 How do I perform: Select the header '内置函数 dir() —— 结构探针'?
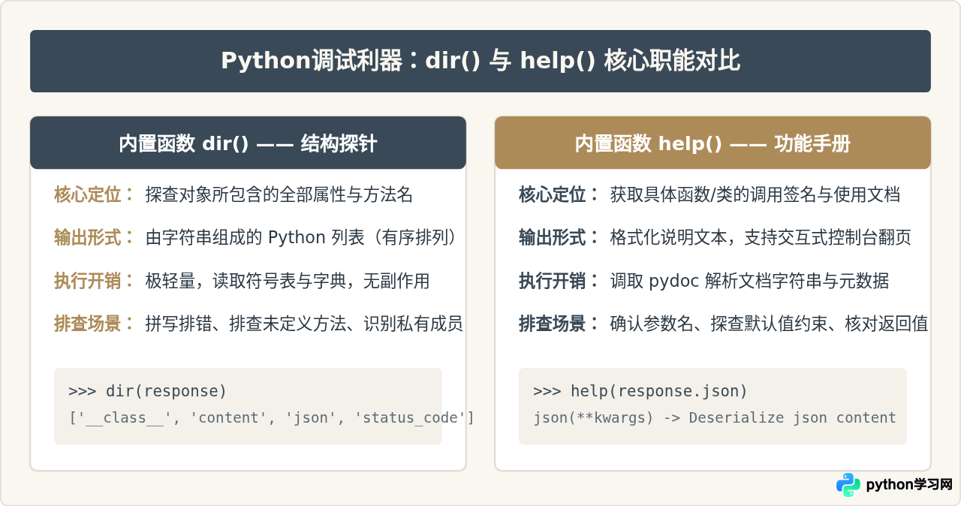(x=248, y=143)
